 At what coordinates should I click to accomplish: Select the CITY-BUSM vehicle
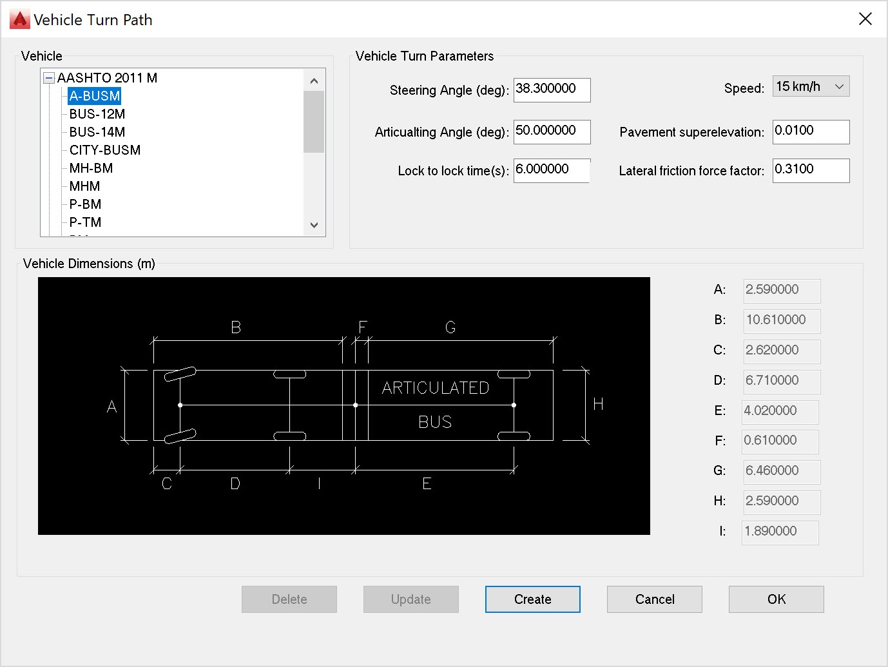[105, 150]
